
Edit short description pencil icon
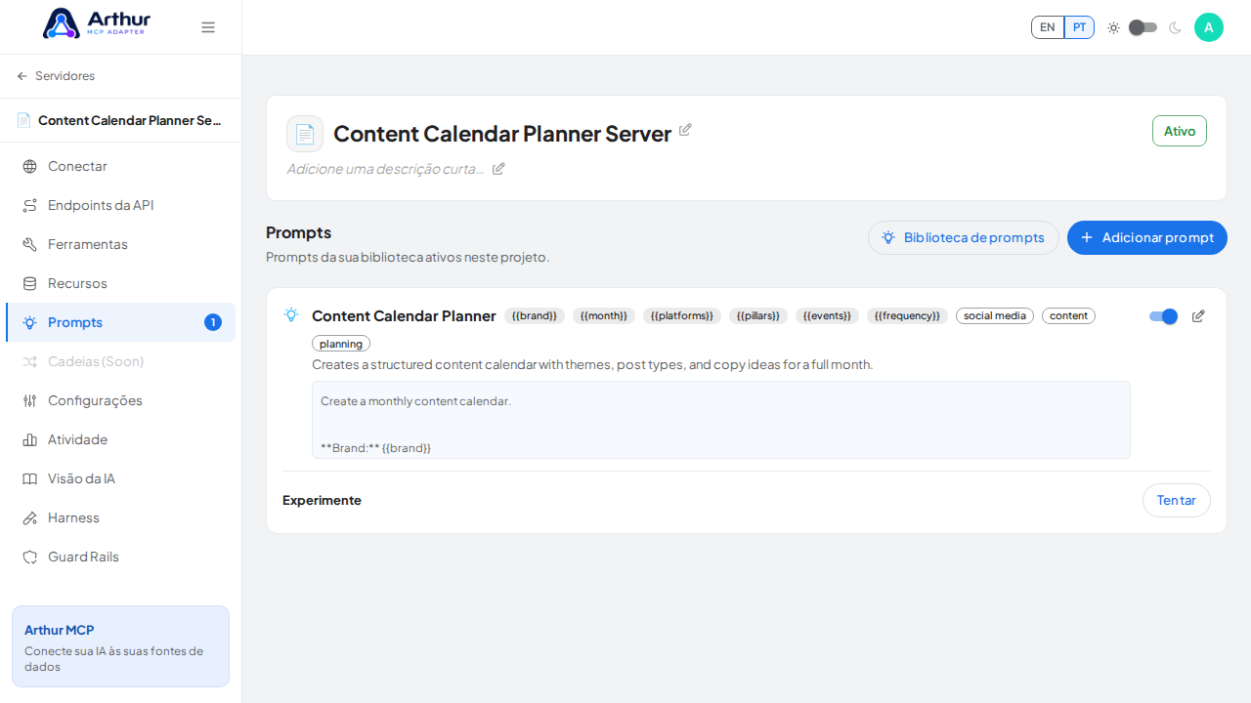pyautogui.click(x=498, y=169)
